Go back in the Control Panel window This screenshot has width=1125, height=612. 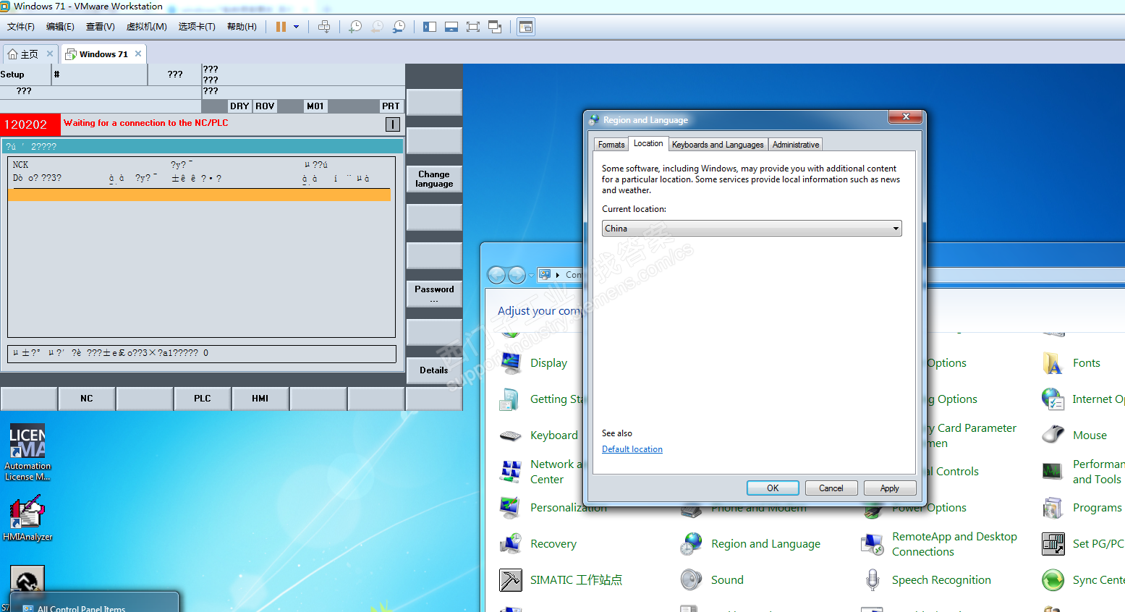497,275
